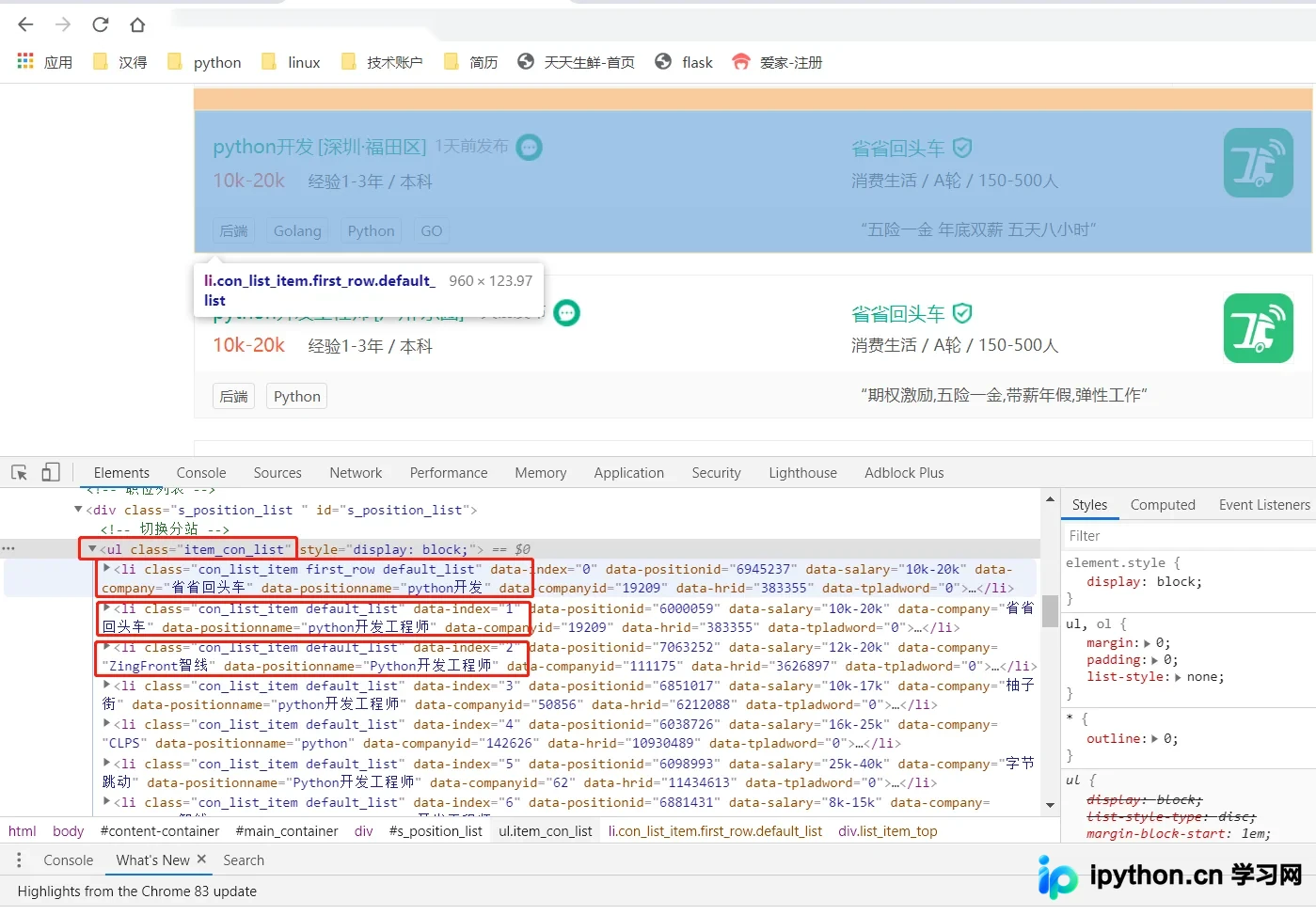Close the What's New drawer tab
Viewport: 1316px width, 915px height.
click(x=200, y=860)
